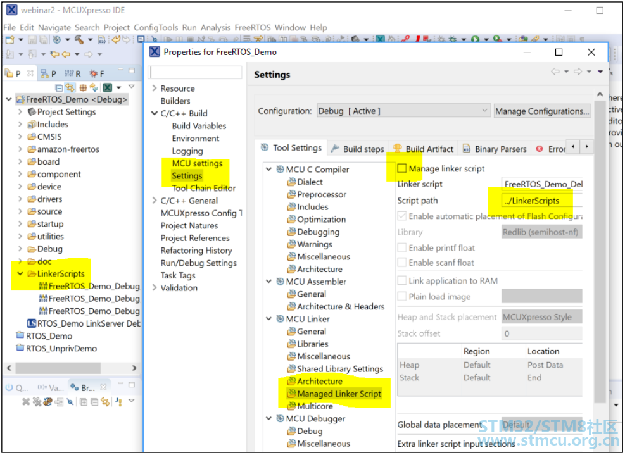The width and height of the screenshot is (625, 455).
Task: Expand the drivers folder
Action: (20, 199)
